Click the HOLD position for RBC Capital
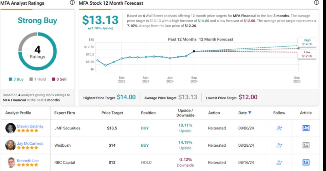This screenshot has height=171, width=326. click(x=146, y=163)
